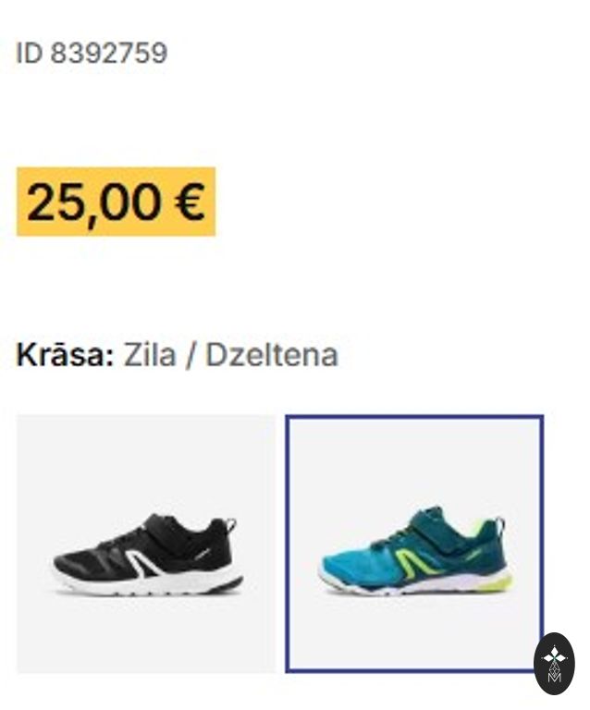This screenshot has width=590, height=710.
Task: Click the word Zila in color label
Action: [x=150, y=355]
